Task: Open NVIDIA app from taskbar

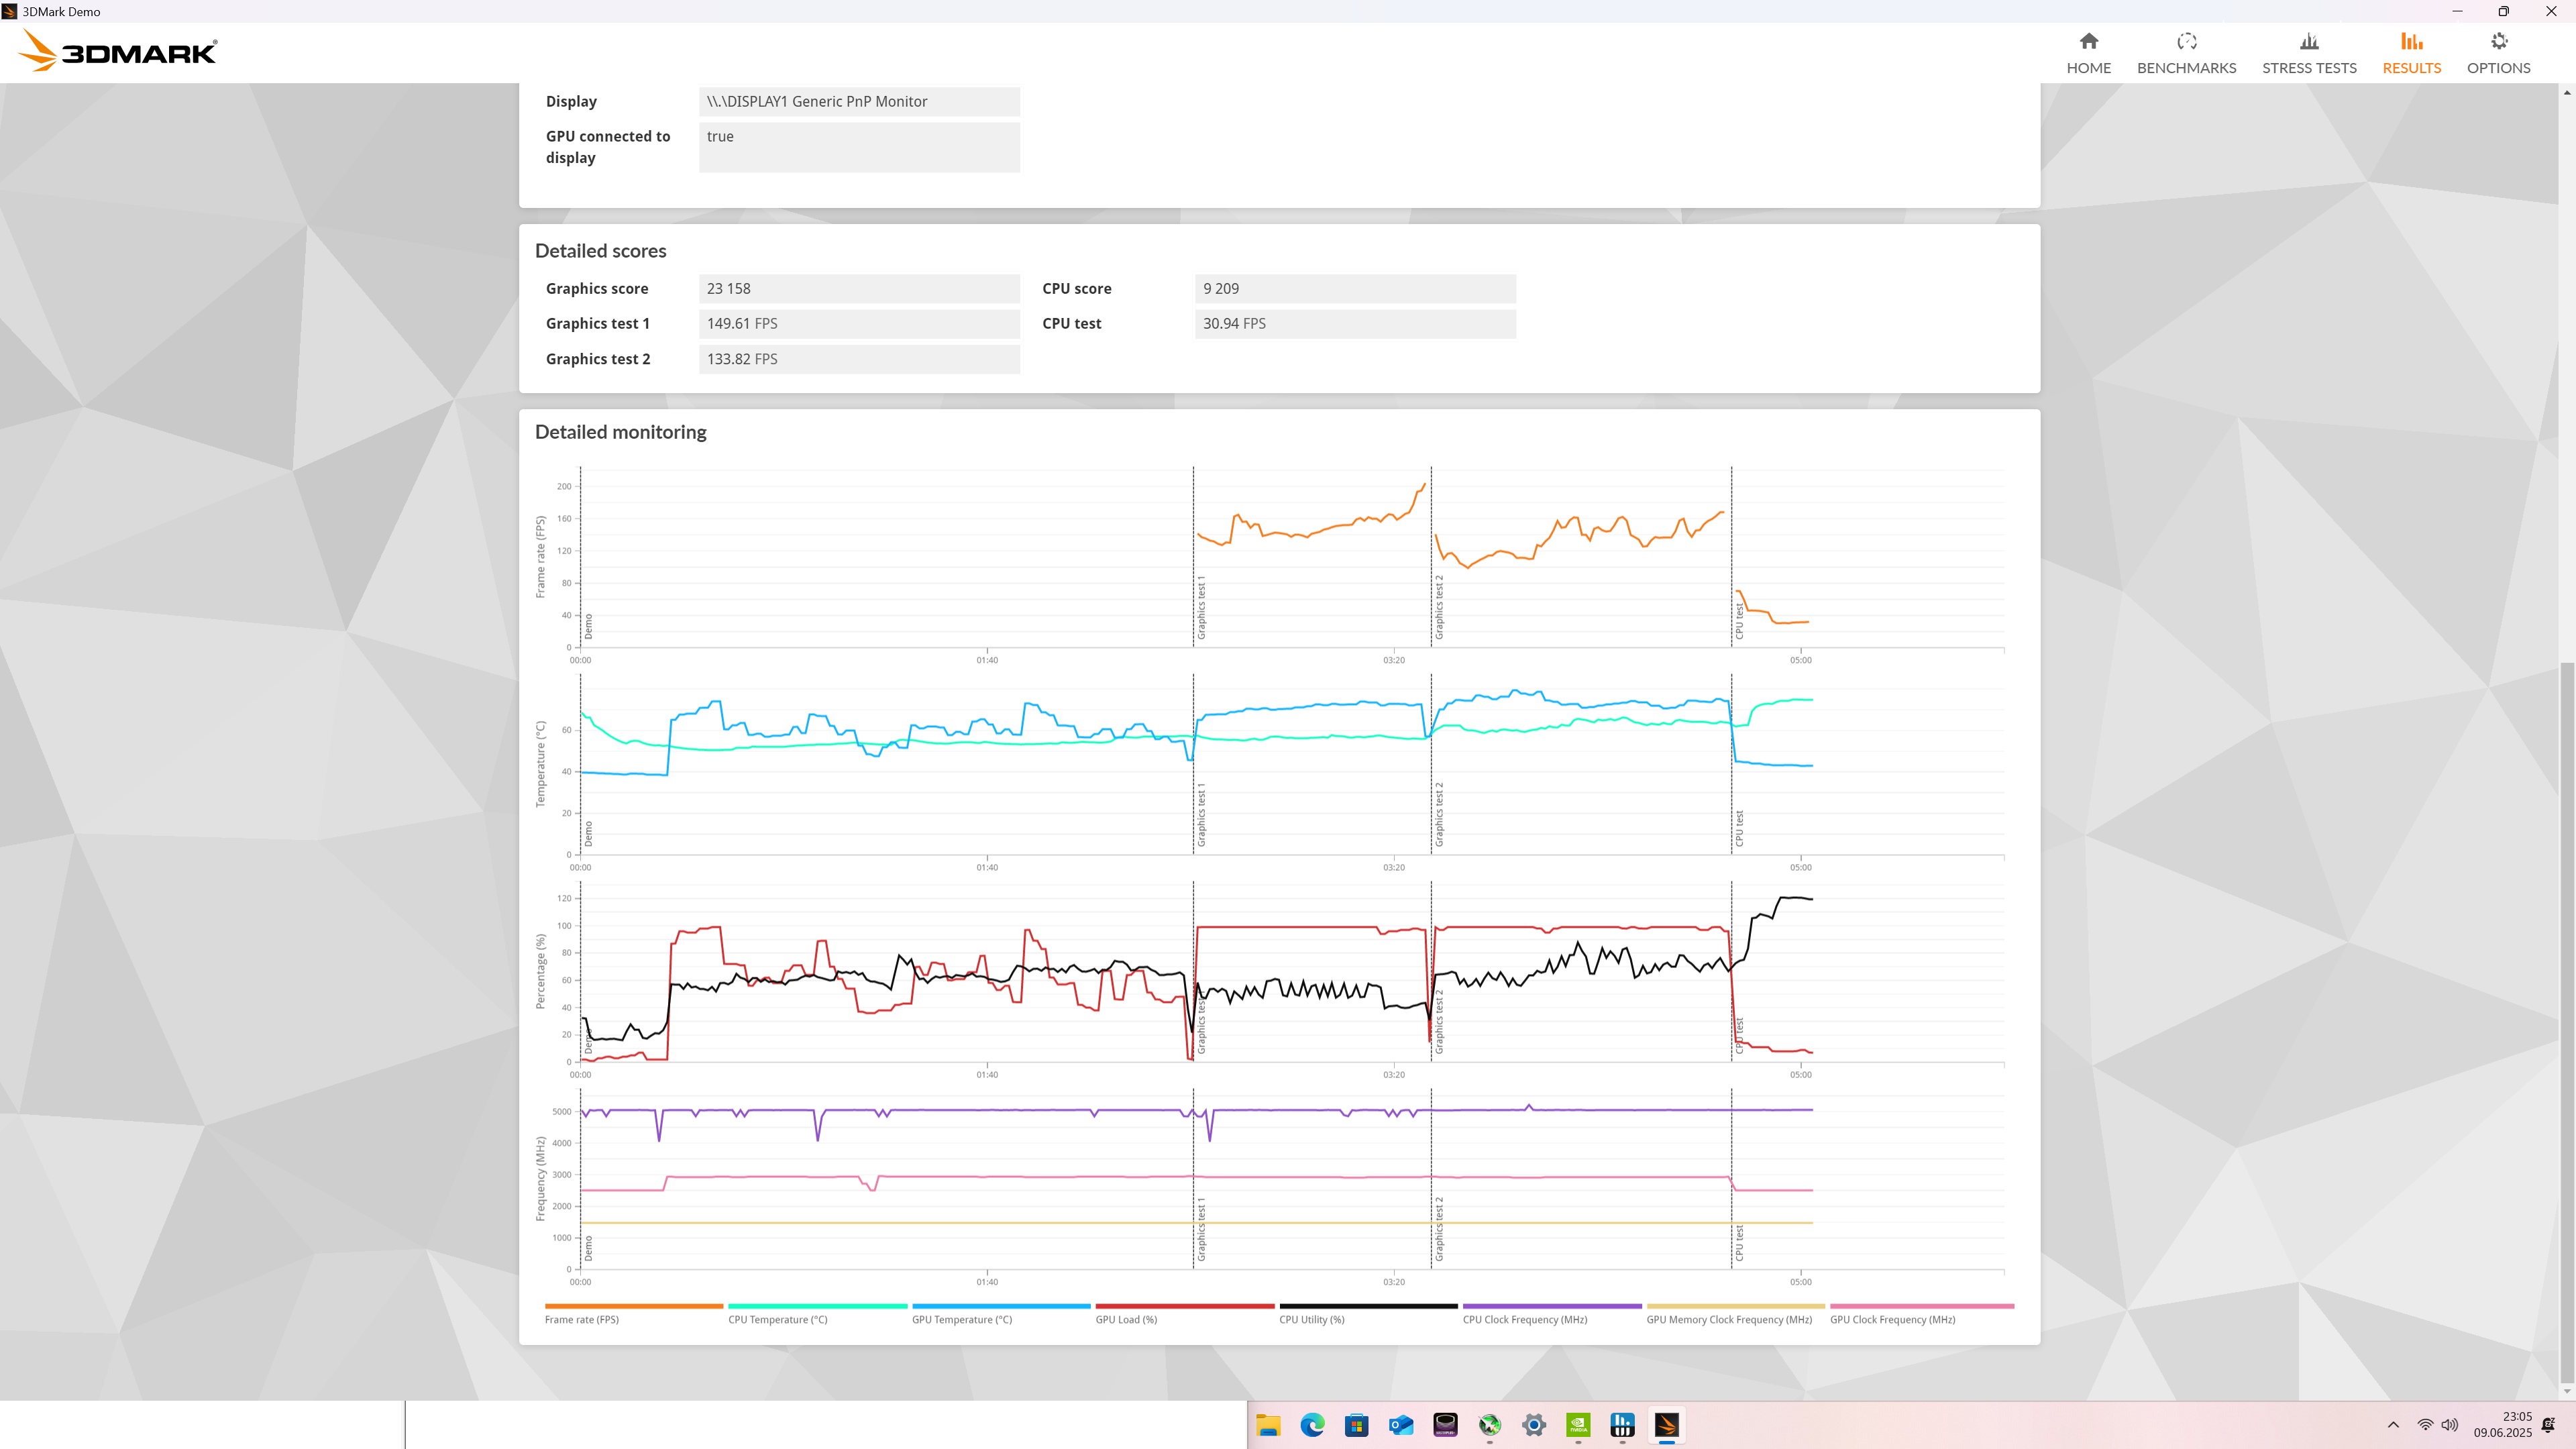Action: (x=1578, y=1425)
